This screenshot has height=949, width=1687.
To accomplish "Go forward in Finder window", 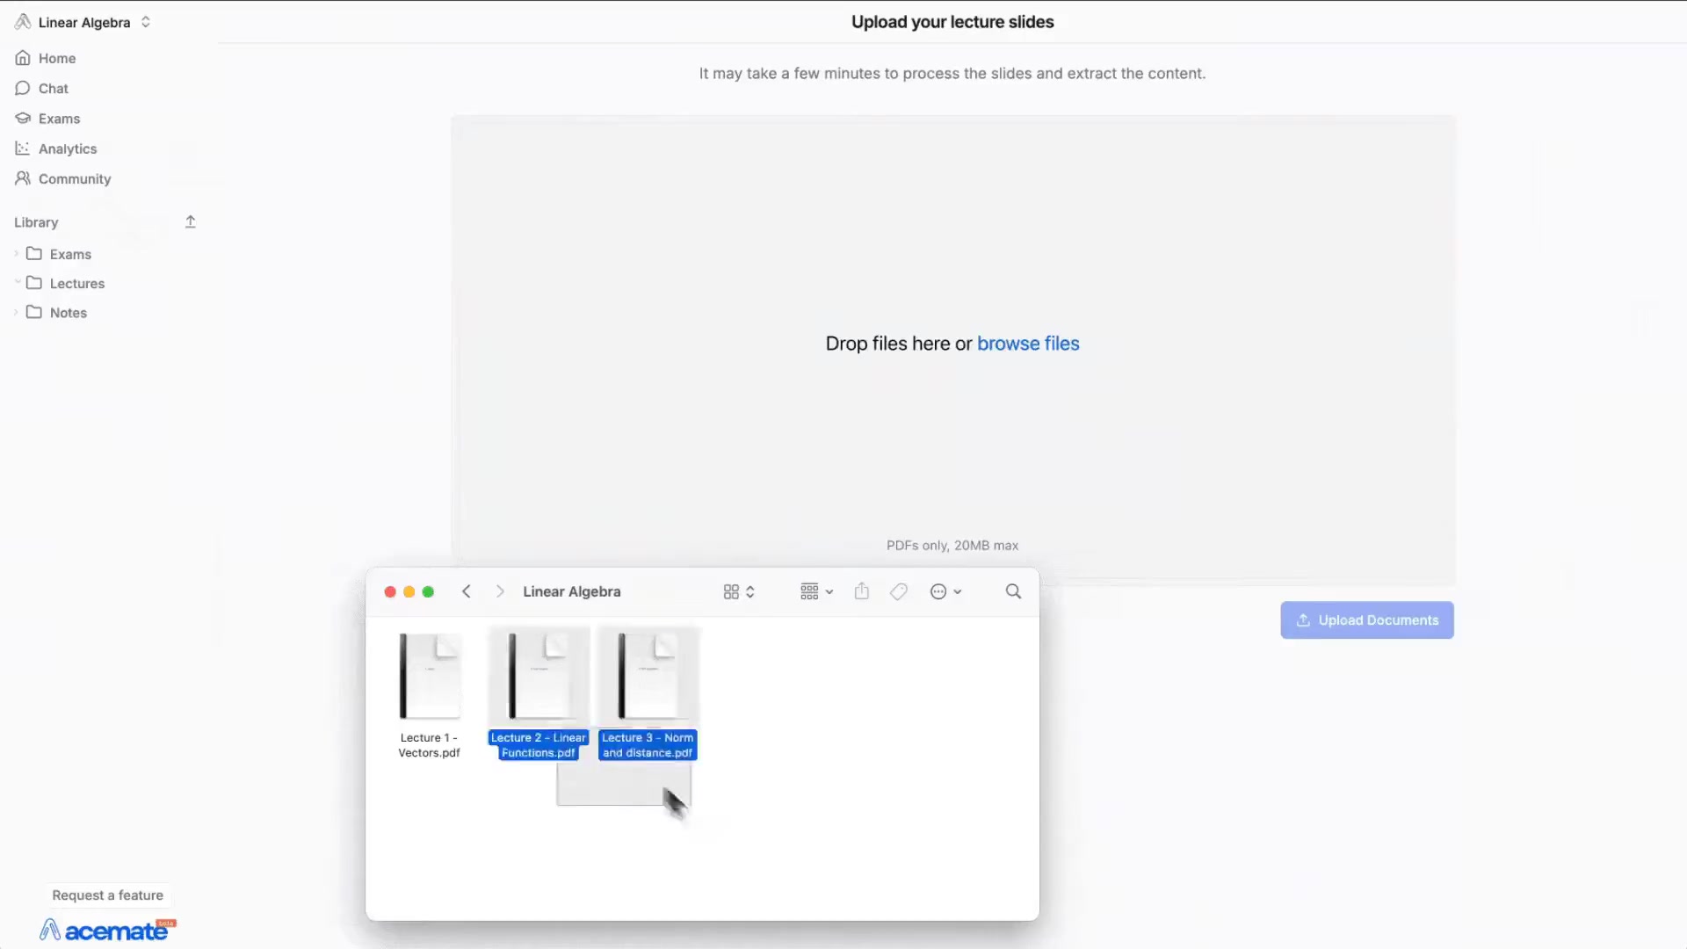I will (500, 591).
